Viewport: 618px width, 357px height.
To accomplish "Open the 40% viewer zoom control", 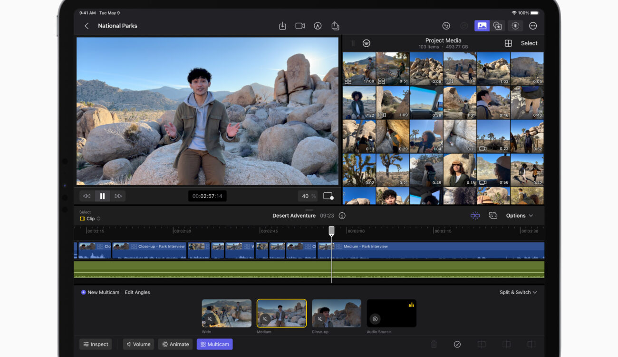I will (308, 196).
